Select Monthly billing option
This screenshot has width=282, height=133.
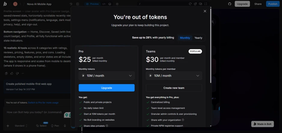[185, 38]
